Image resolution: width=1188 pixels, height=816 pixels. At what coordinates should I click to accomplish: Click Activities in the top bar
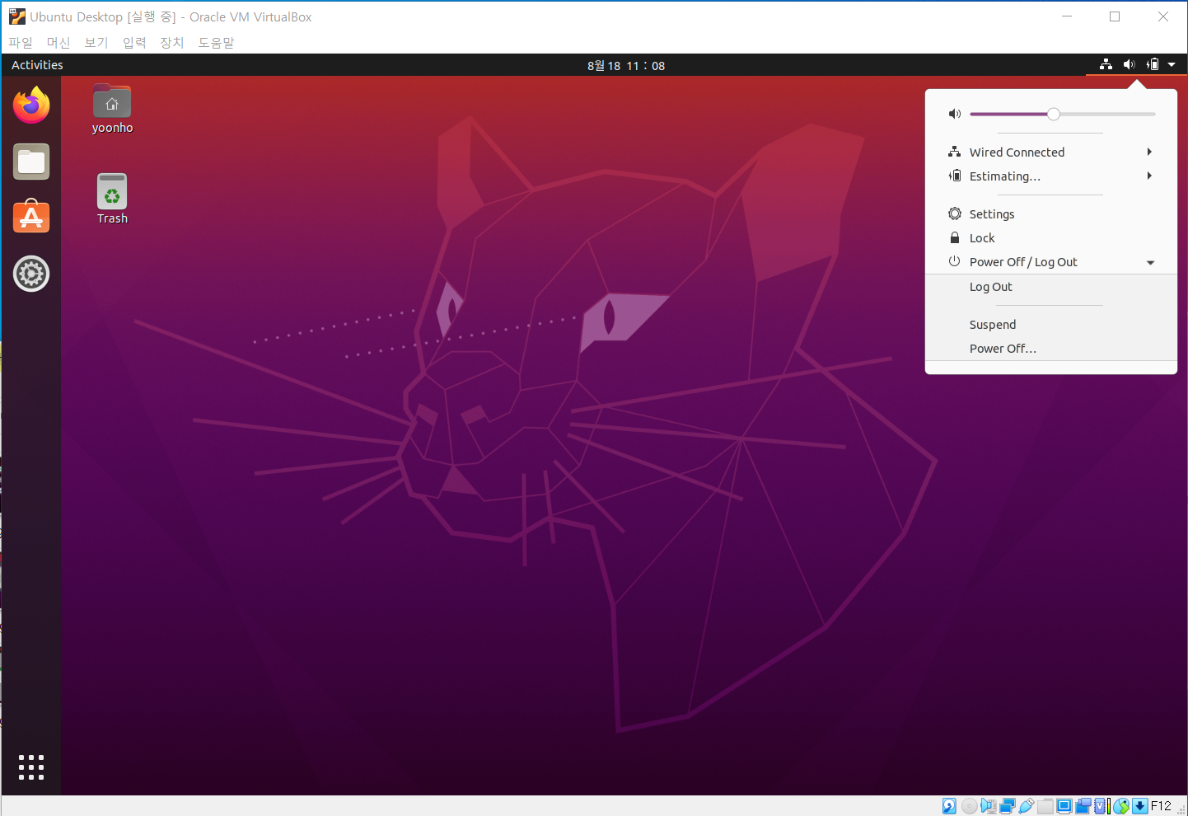[x=37, y=64]
